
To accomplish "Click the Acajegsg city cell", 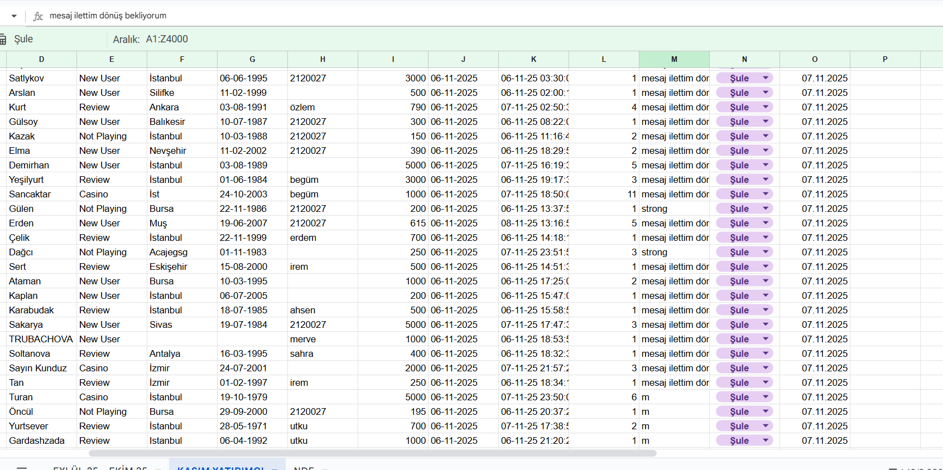I will (x=182, y=252).
